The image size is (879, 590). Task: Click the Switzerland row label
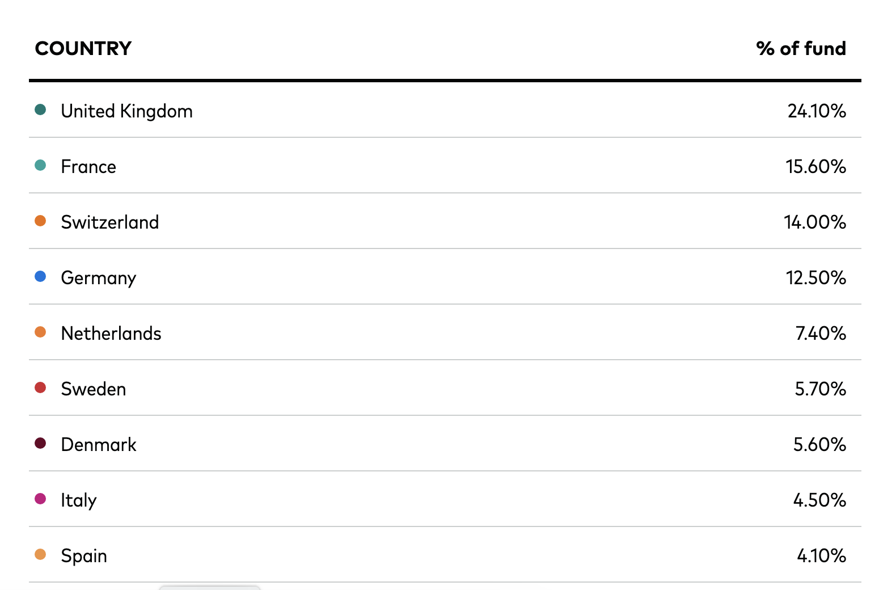pyautogui.click(x=110, y=222)
